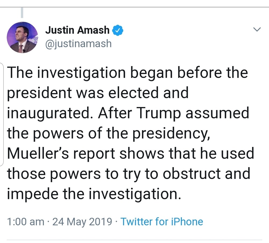Screen dimensions: 269x243
Task: Click the word "inaugurated" in the tweet
Action: pos(51,113)
